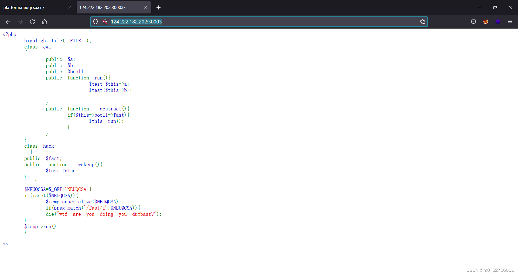The width and height of the screenshot is (518, 275).
Task: Show the insecure connection lock info
Action: [105, 22]
